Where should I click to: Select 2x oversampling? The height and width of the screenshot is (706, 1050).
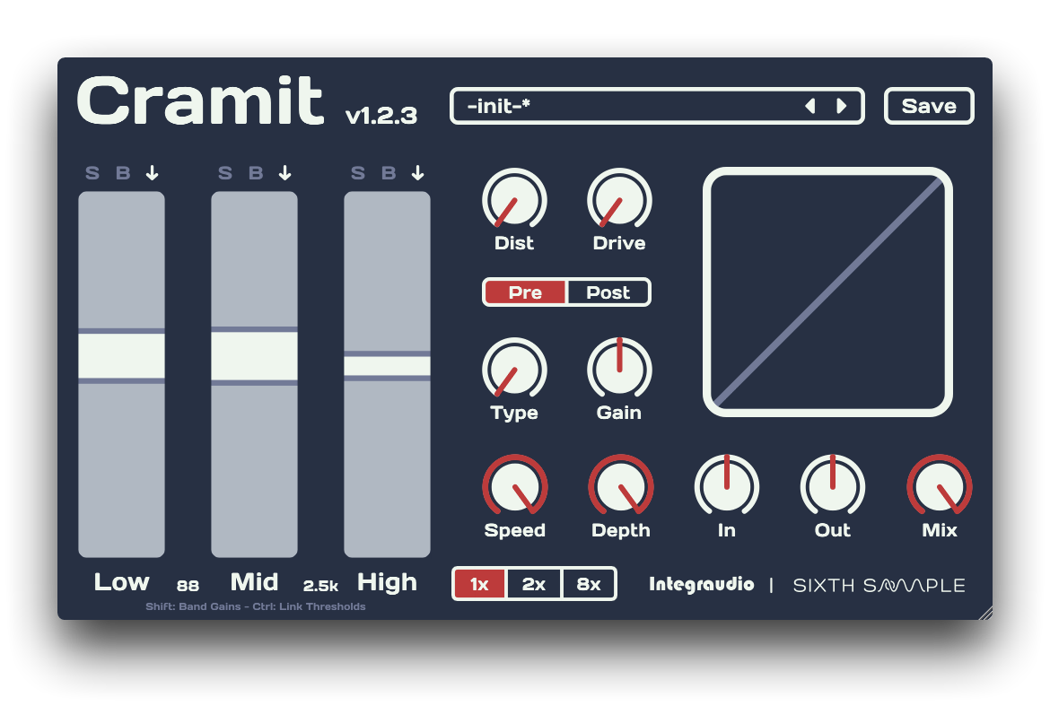[534, 584]
